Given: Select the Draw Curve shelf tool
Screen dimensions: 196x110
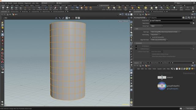Looking at the screenshot, I should [45, 8].
